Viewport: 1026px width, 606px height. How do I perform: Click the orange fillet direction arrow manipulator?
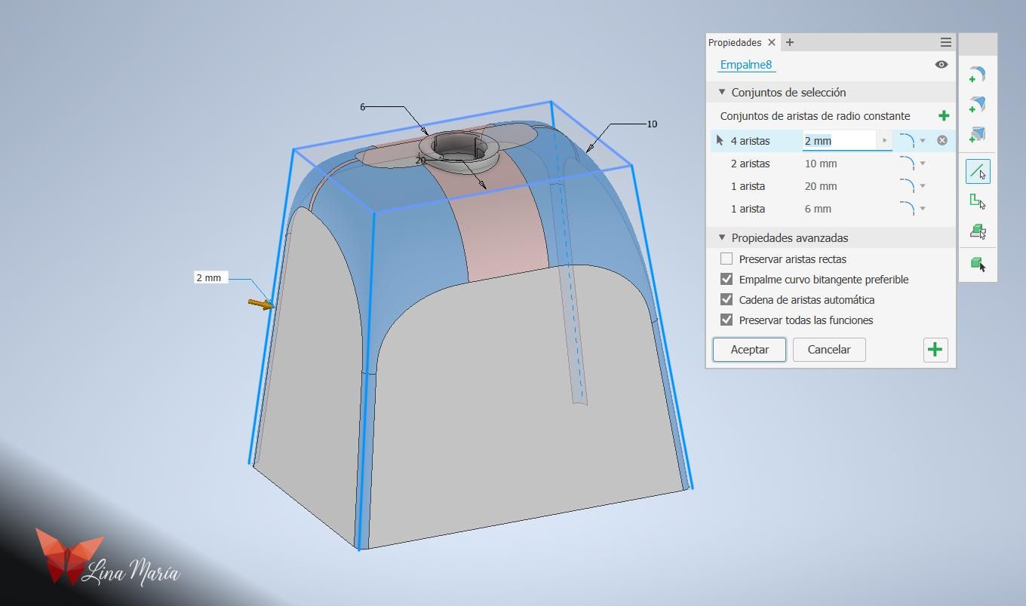(x=261, y=304)
